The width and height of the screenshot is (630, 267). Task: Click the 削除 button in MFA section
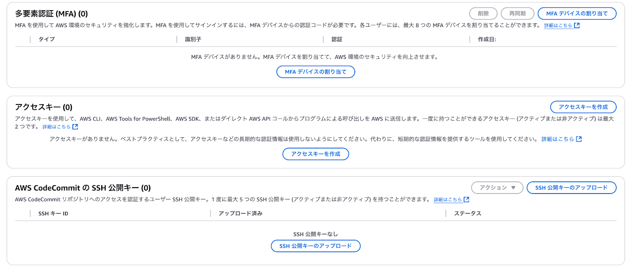[484, 13]
